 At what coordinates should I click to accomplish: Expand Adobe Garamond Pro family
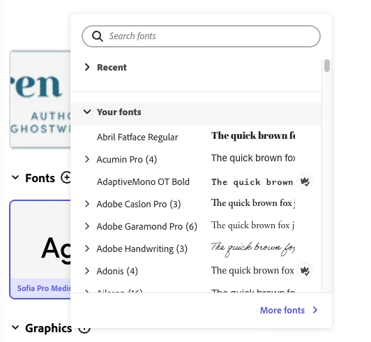[87, 226]
